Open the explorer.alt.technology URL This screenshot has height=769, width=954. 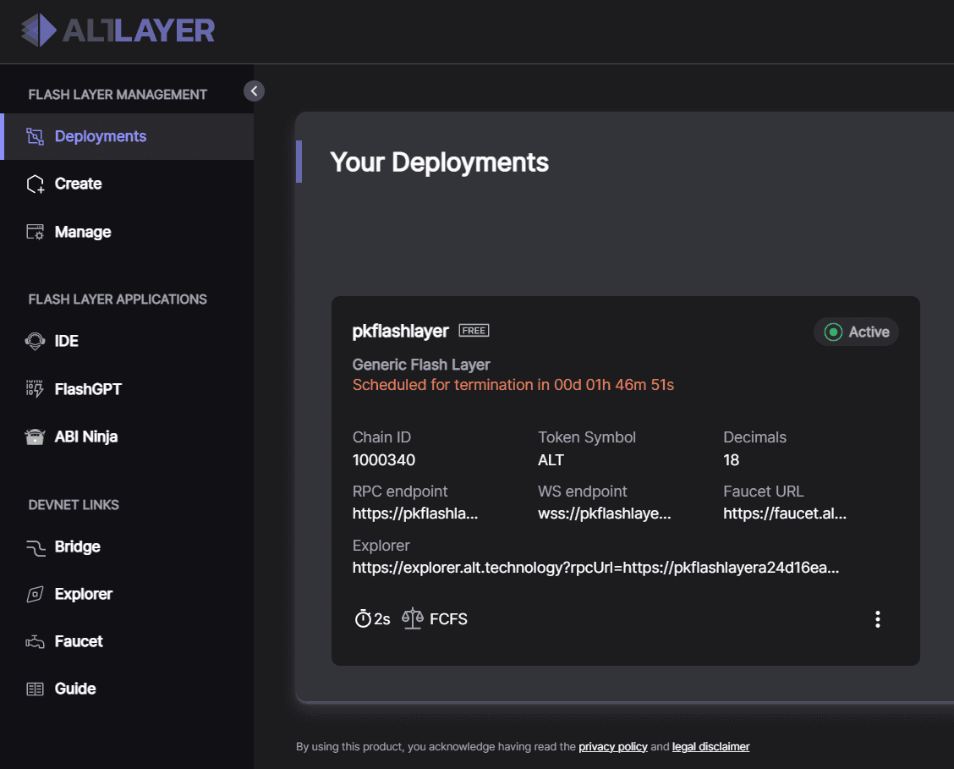tap(595, 568)
